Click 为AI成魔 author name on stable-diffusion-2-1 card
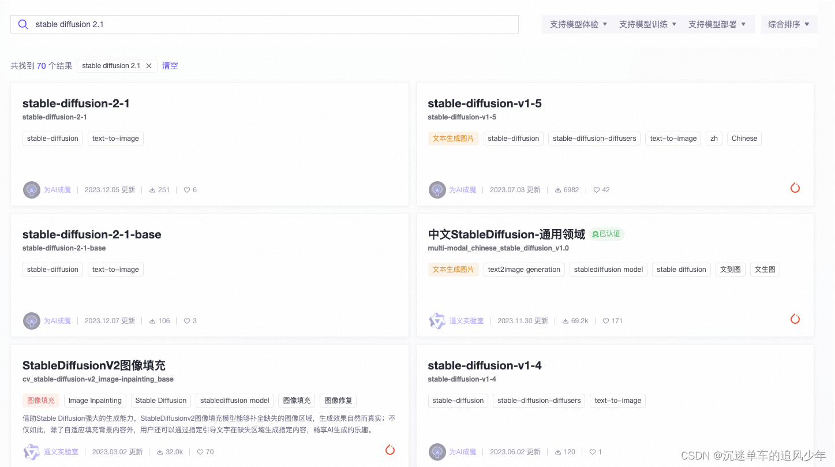The height and width of the screenshot is (467, 835). coord(57,190)
